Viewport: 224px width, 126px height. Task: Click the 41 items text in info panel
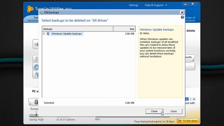click(145, 33)
